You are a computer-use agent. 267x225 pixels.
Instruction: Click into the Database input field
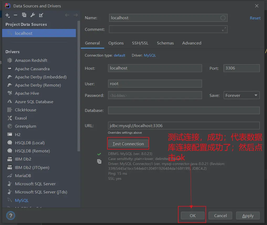pos(184,110)
